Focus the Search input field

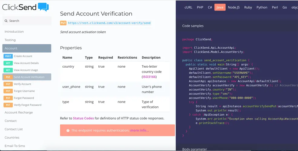(27, 21)
